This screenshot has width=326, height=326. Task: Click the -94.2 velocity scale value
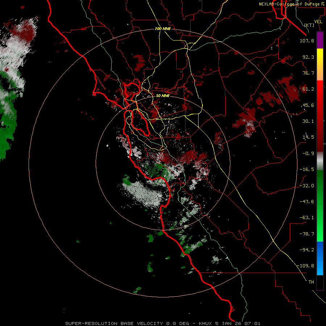click(307, 250)
